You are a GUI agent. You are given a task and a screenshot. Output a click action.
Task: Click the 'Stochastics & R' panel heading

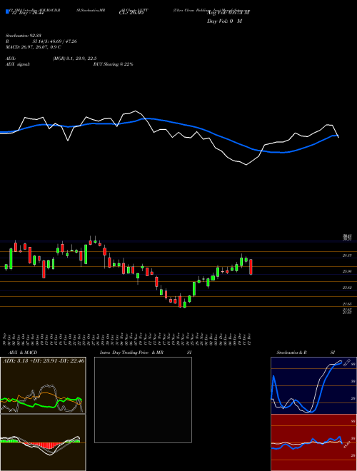click(x=292, y=353)
